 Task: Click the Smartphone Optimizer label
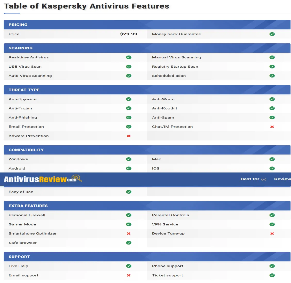(33, 233)
